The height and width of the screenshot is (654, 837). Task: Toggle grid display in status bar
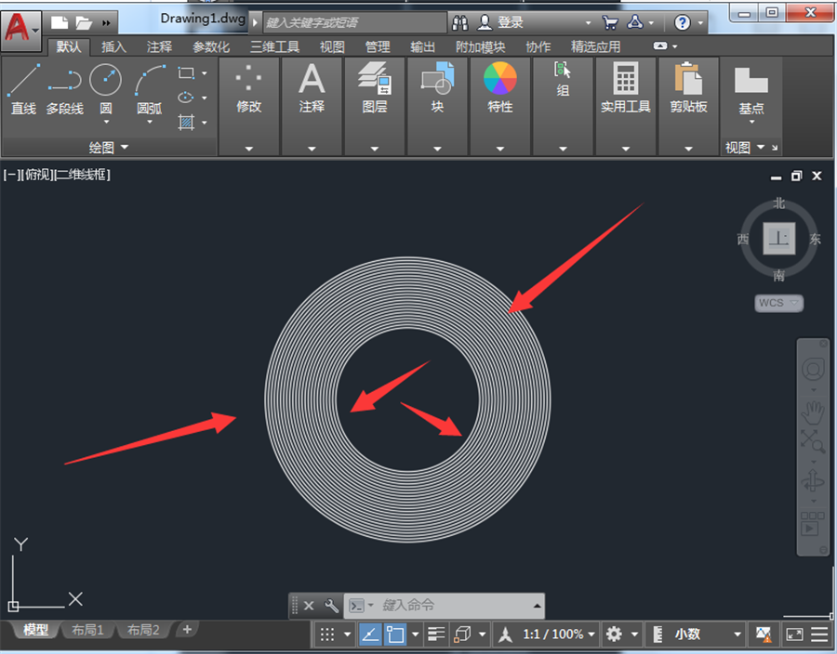point(327,634)
